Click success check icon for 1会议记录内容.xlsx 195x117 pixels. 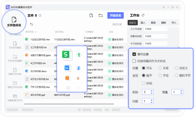point(109,39)
